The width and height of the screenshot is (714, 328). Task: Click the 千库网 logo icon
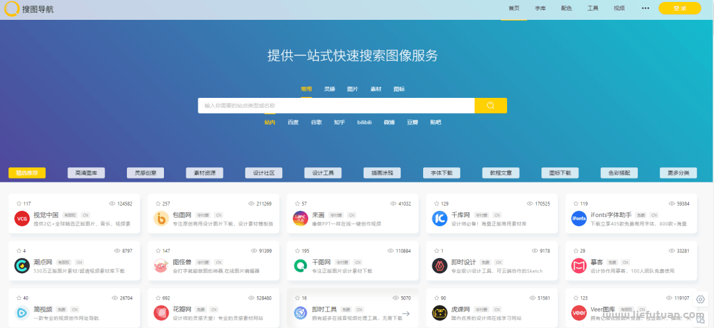coord(440,219)
